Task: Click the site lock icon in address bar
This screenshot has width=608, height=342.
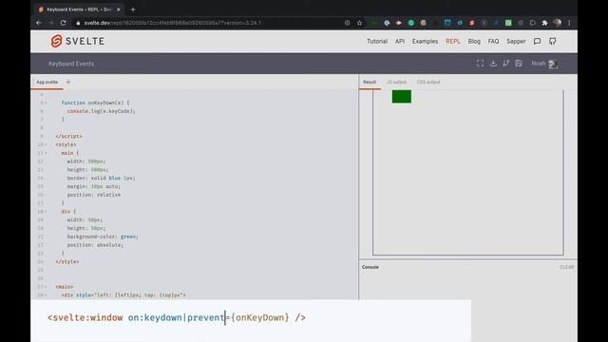Action: 78,23
